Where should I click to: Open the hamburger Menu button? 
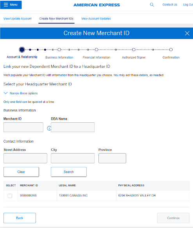(x=11, y=5)
